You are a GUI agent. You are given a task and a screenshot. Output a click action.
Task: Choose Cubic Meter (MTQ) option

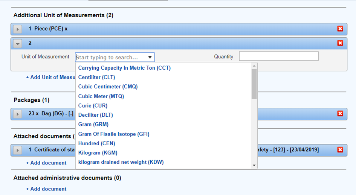click(x=101, y=96)
